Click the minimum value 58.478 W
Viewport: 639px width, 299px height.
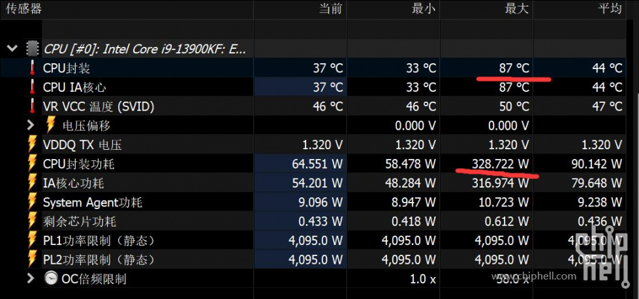(x=411, y=164)
